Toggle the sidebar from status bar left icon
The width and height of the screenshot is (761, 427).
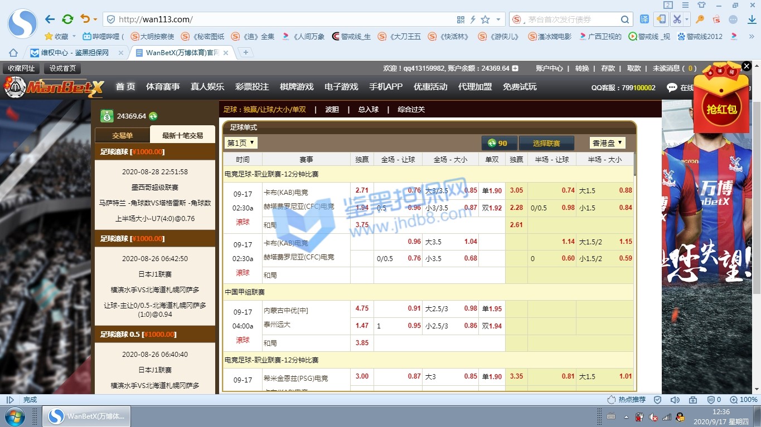pyautogui.click(x=10, y=400)
